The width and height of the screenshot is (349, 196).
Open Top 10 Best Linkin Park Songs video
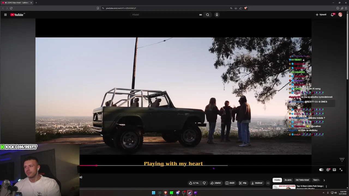click(310, 187)
